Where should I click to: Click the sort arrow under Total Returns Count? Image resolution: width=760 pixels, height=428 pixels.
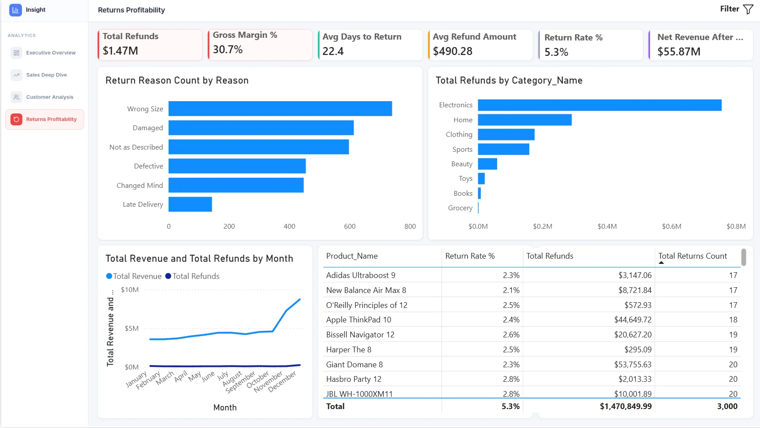(661, 263)
